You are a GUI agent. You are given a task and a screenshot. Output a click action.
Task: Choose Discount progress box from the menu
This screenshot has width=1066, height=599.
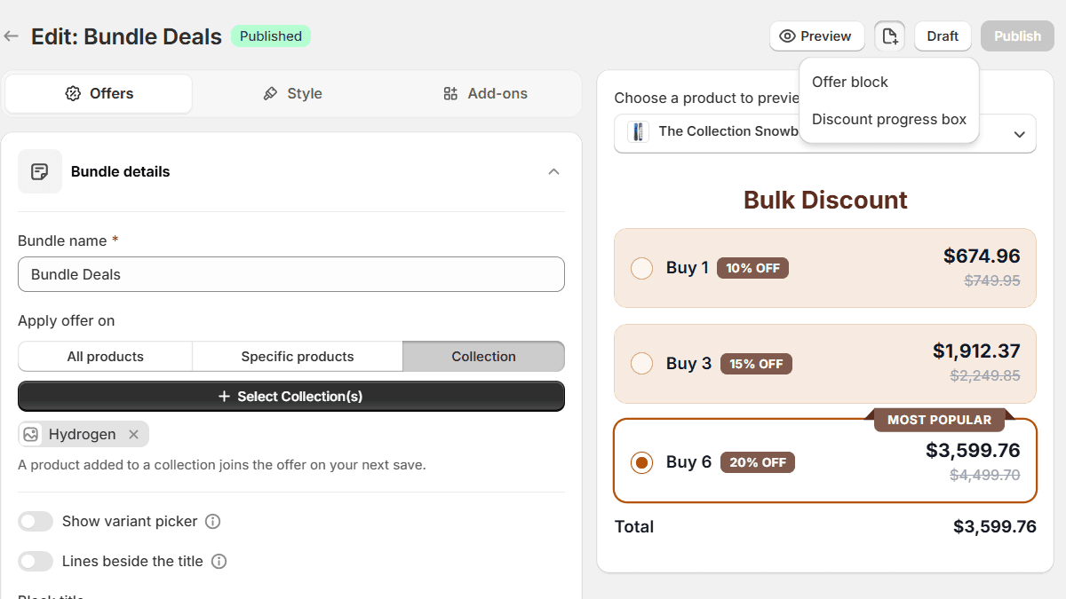click(888, 119)
